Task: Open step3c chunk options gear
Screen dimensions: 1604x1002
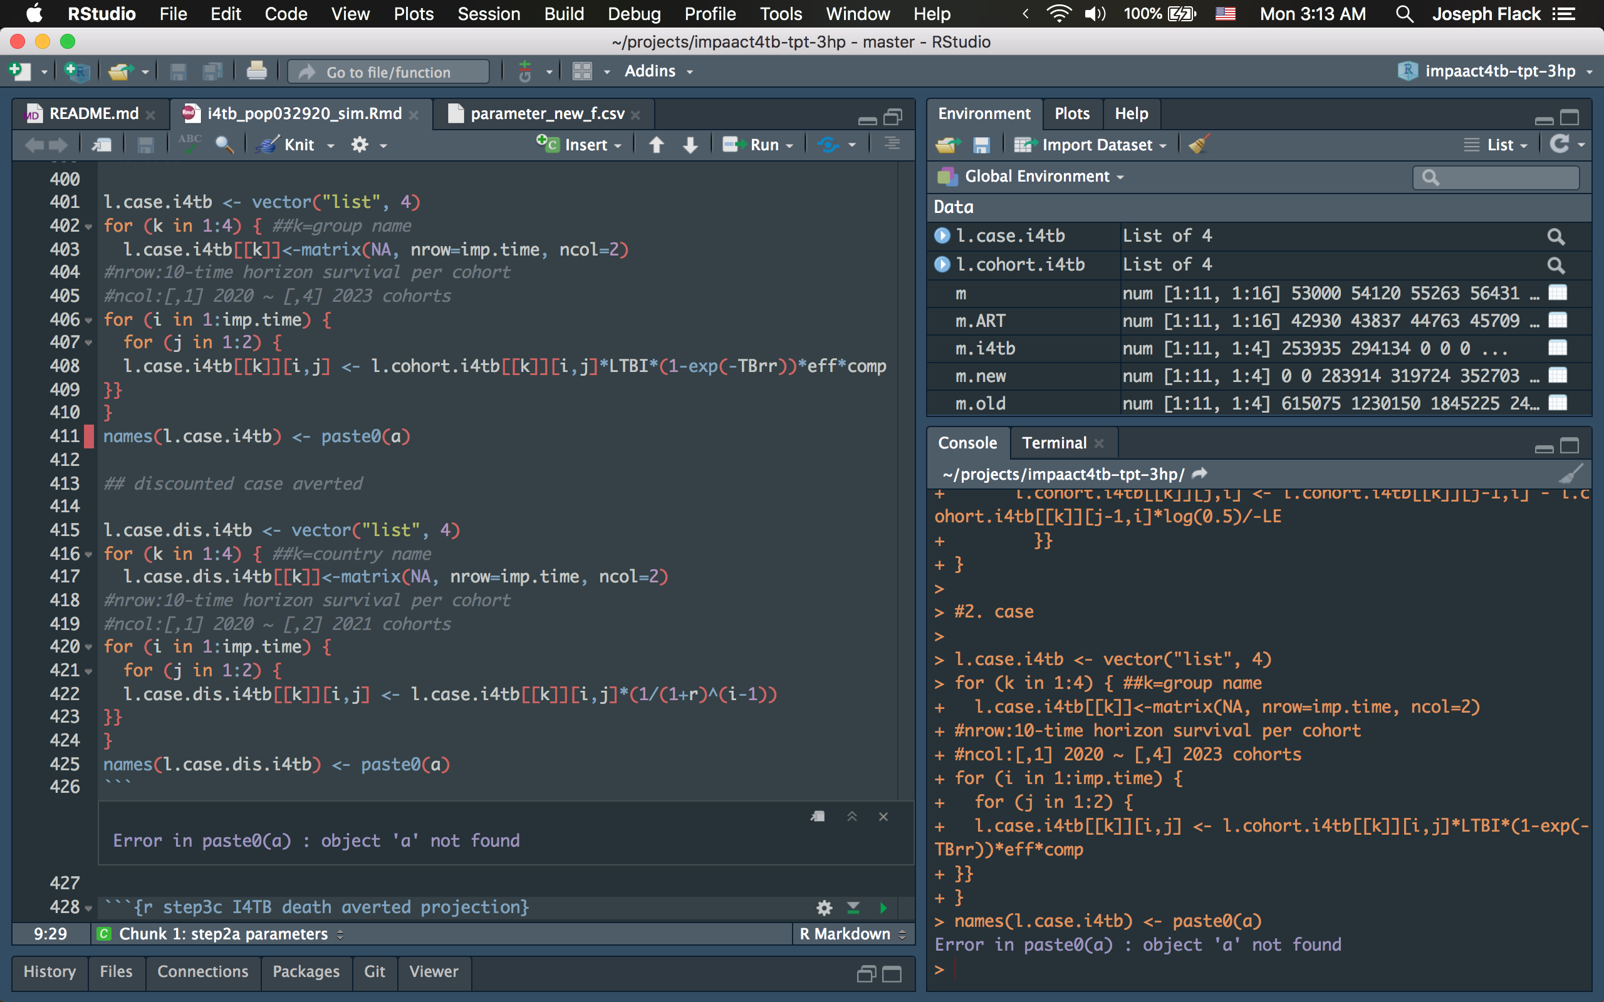Action: pyautogui.click(x=824, y=907)
